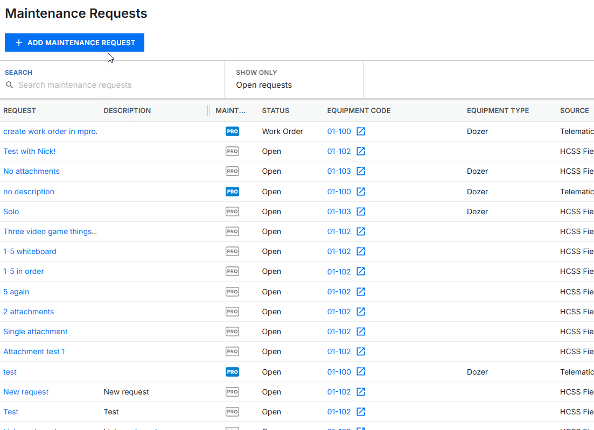Click the external link icon beside 01-102 on 'Single attachment' row

tap(362, 331)
